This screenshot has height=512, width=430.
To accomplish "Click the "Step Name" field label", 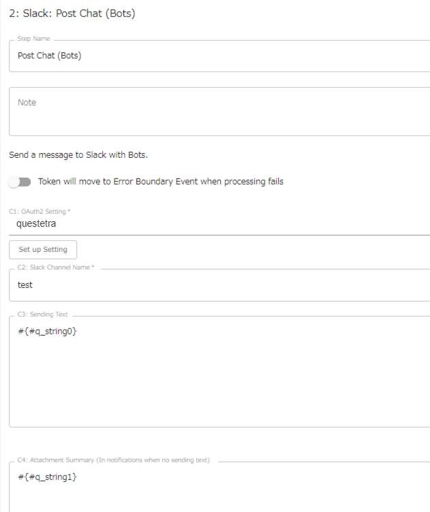I will (x=32, y=40).
